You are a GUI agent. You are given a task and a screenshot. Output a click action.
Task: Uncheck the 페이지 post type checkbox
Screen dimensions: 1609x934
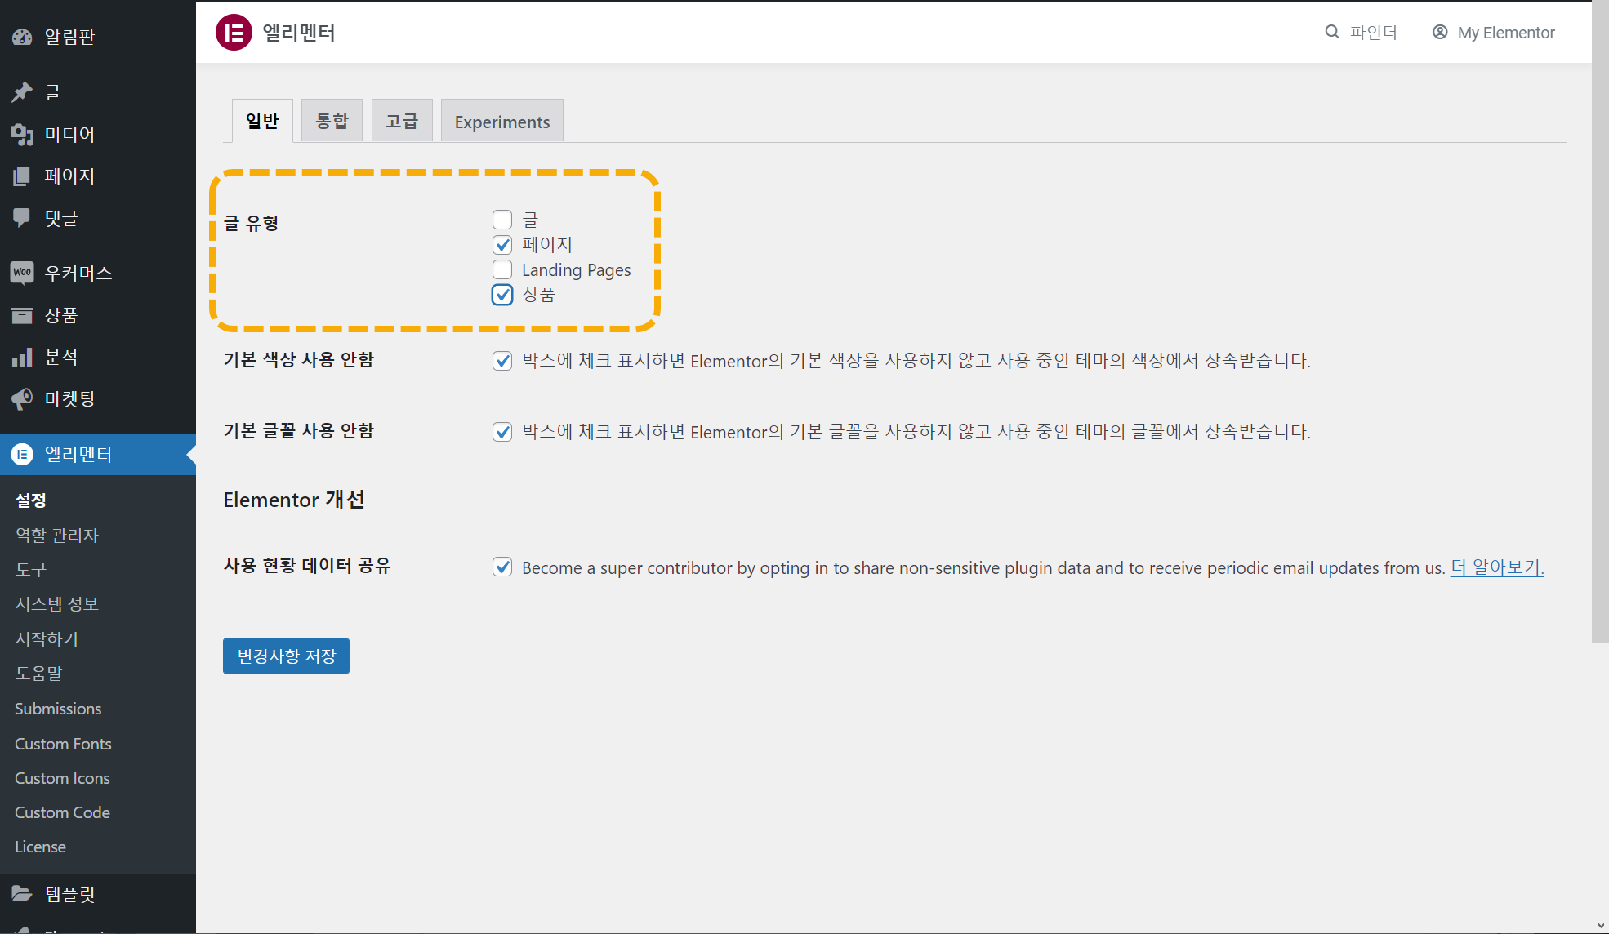click(x=501, y=244)
